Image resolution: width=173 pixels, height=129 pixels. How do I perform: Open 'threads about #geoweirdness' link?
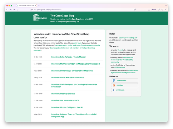[125, 71]
